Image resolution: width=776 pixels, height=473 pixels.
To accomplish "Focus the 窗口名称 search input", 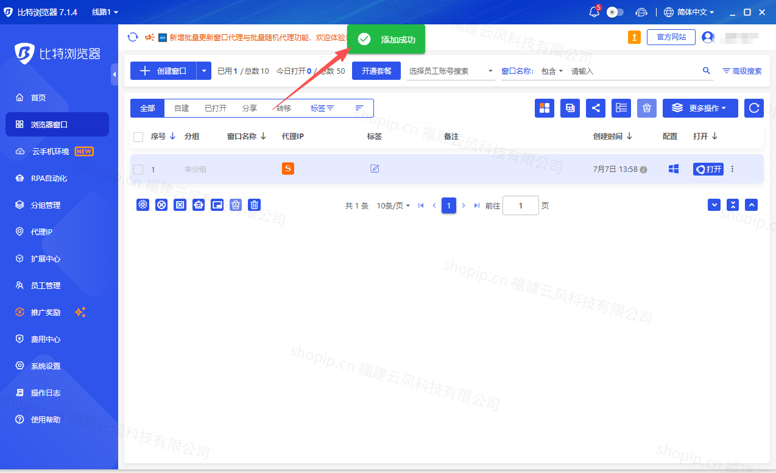I will point(633,71).
